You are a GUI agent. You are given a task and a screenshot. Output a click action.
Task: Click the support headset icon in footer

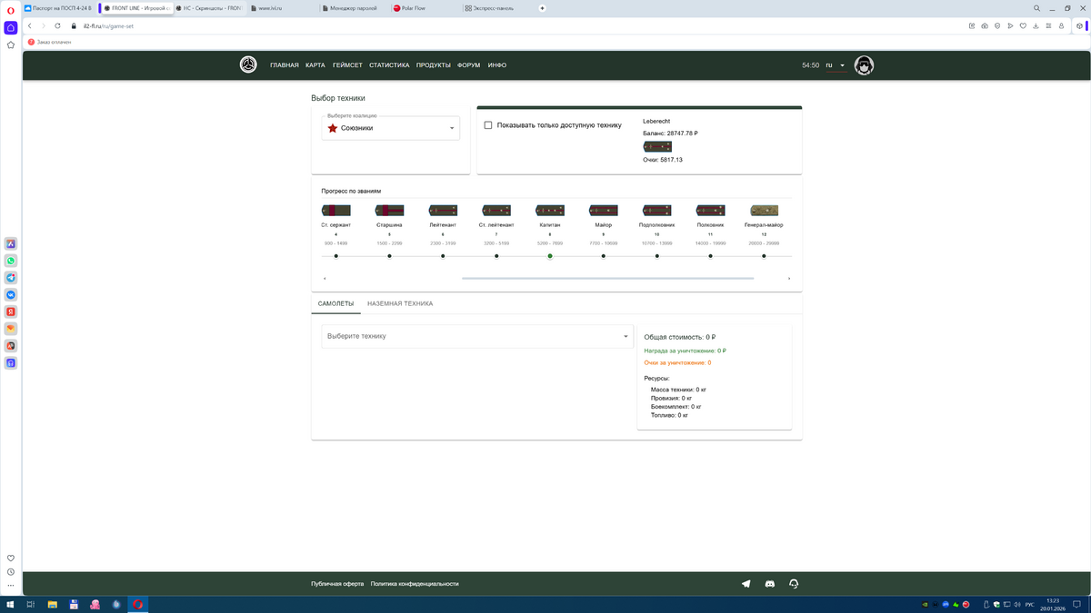coord(794,584)
